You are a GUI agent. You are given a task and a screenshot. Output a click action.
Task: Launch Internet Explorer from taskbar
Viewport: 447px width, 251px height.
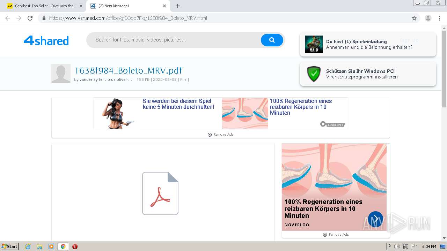28,246
